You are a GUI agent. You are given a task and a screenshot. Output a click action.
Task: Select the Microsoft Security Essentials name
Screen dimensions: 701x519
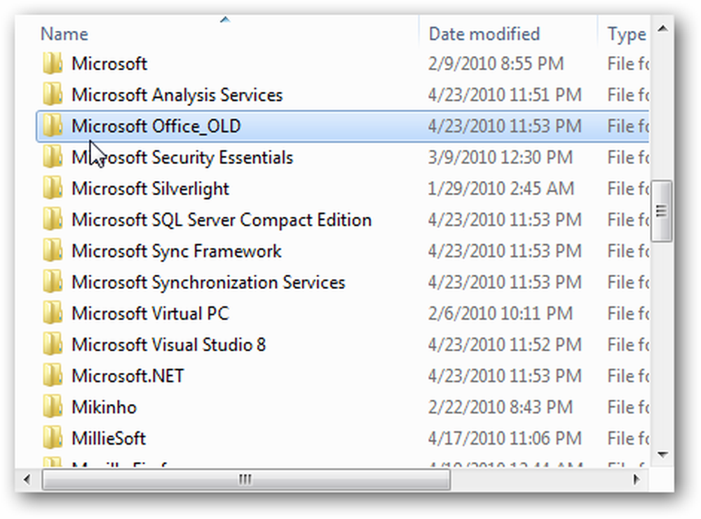click(x=182, y=158)
